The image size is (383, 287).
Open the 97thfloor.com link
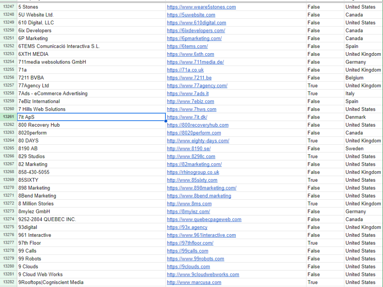pyautogui.click(x=190, y=243)
